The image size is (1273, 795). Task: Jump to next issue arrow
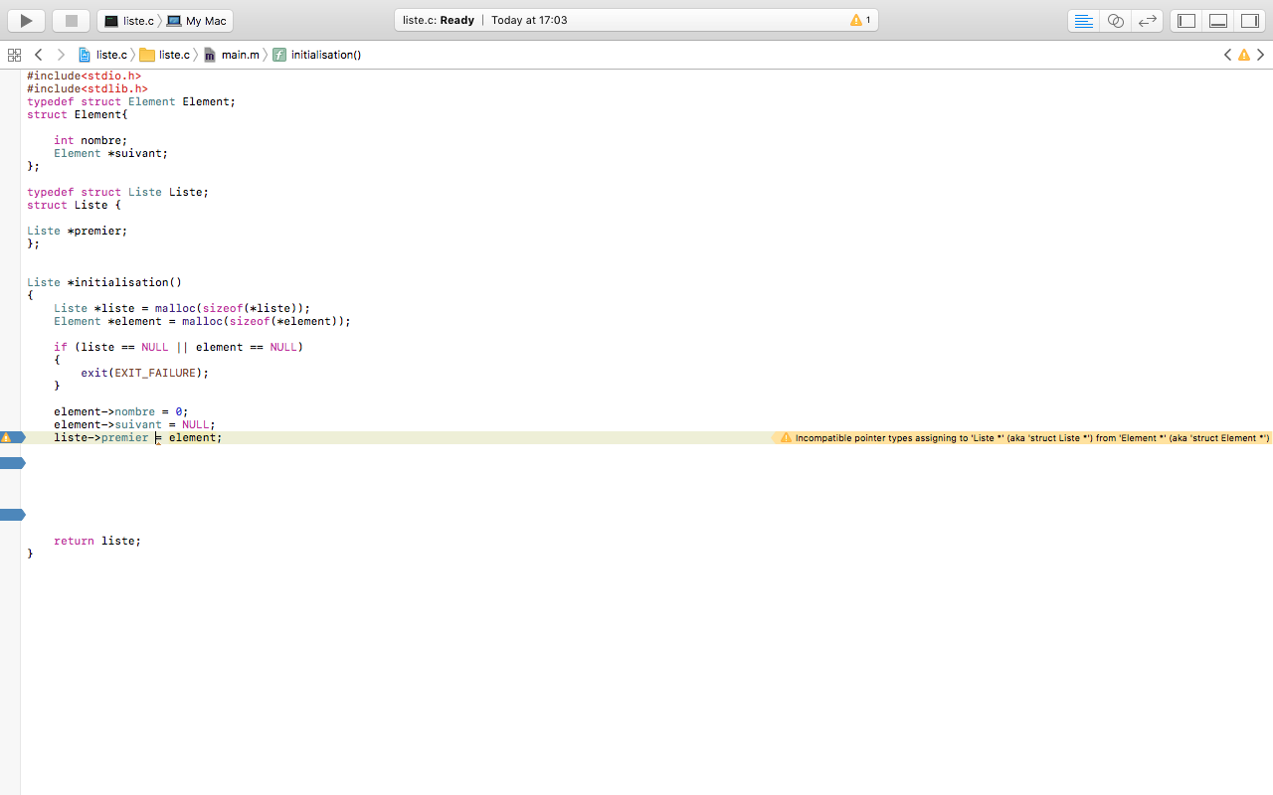click(1261, 55)
